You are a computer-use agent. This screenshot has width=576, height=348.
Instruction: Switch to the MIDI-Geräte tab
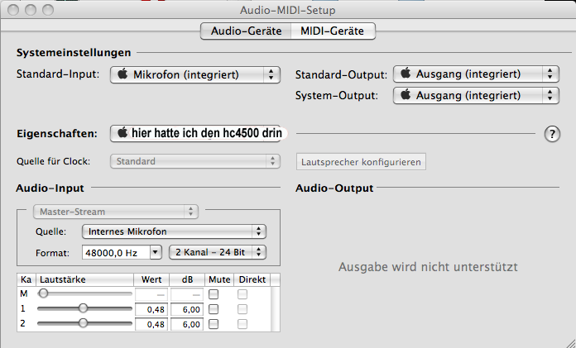point(331,31)
